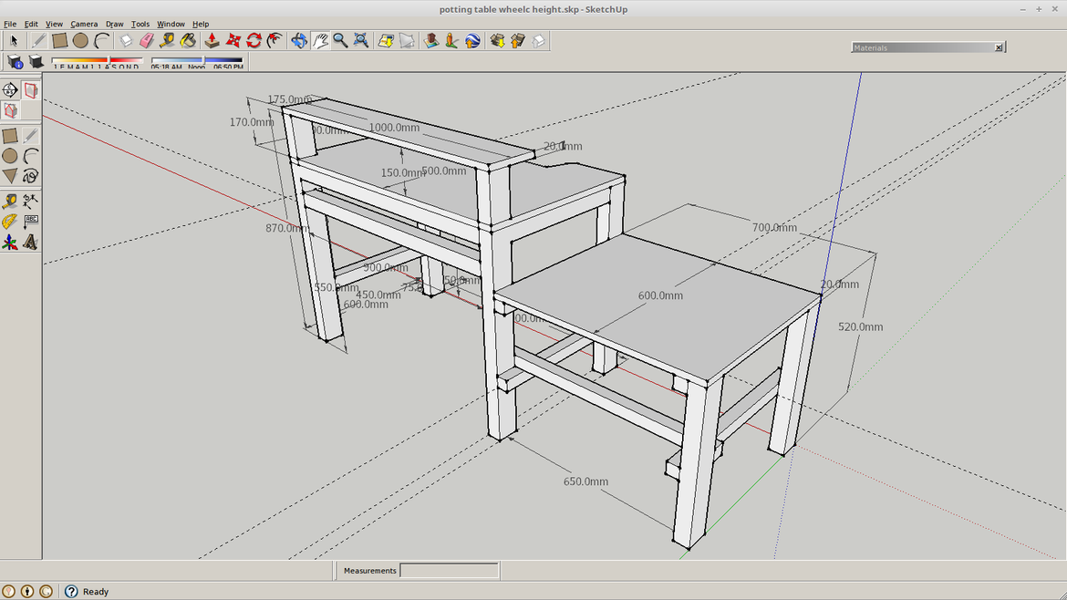The image size is (1067, 600).
Task: Select the Eraser tool in top toolbar
Action: (x=146, y=40)
